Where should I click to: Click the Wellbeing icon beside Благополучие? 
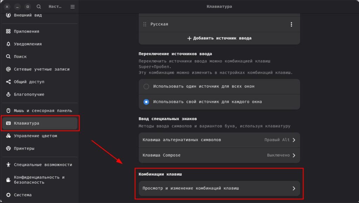8,94
